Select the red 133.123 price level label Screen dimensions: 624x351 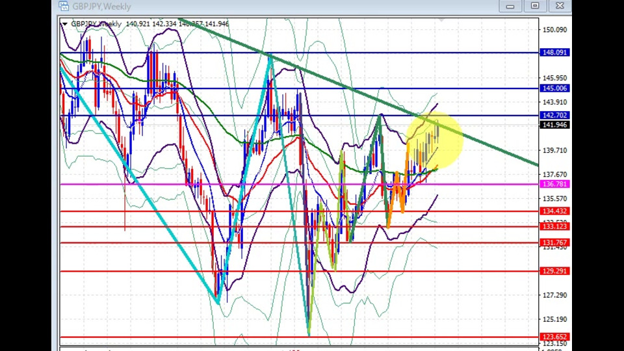click(x=554, y=226)
